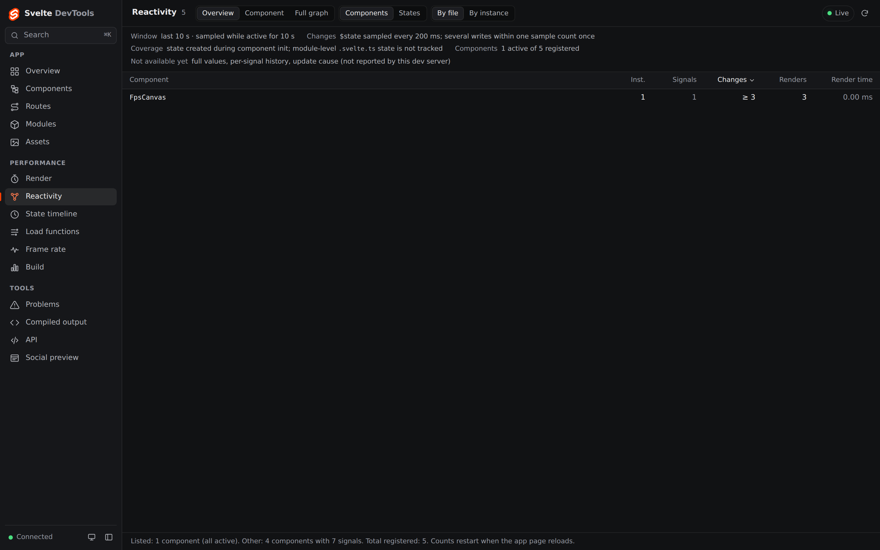Sort by the Signals column header
This screenshot has height=550, width=880.
click(x=684, y=80)
